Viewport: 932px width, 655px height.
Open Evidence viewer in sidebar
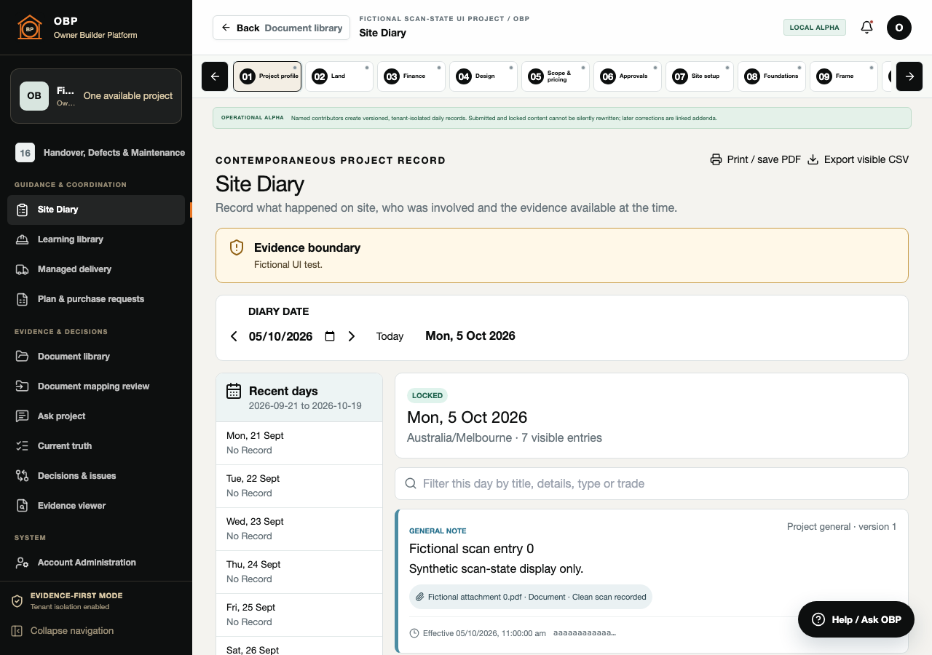point(96,506)
